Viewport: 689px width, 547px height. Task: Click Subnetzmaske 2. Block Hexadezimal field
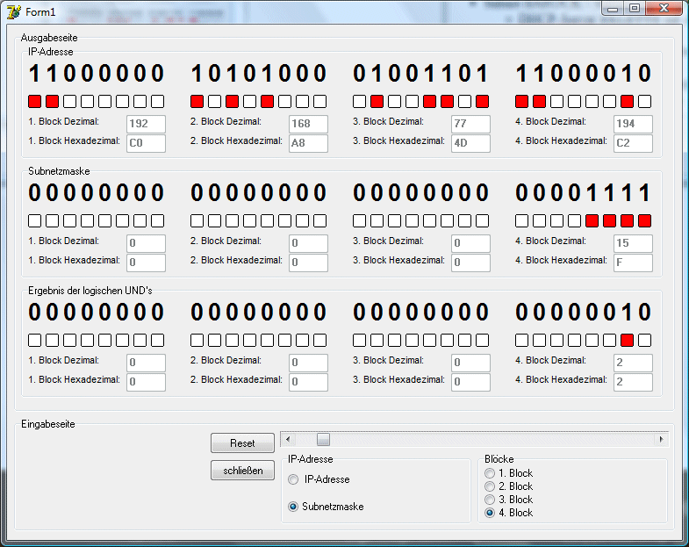point(308,263)
